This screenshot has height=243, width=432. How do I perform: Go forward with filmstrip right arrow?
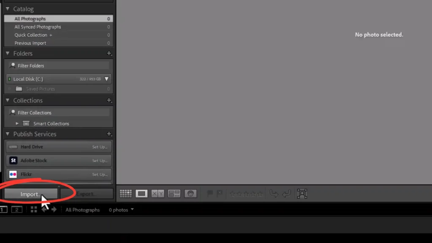(54, 210)
